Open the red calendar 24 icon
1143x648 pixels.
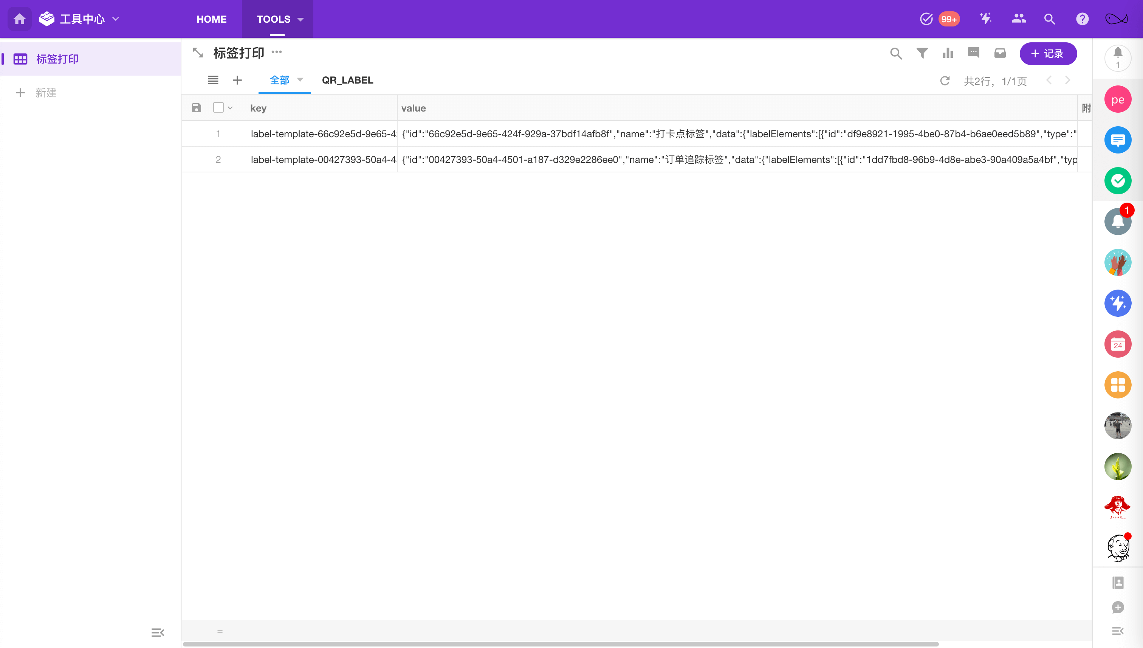point(1117,344)
